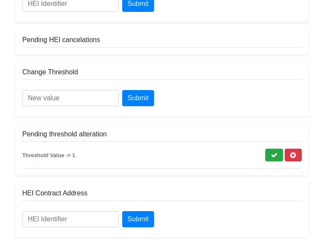
Task: Reject pending threshold with red X
Action: (293, 155)
